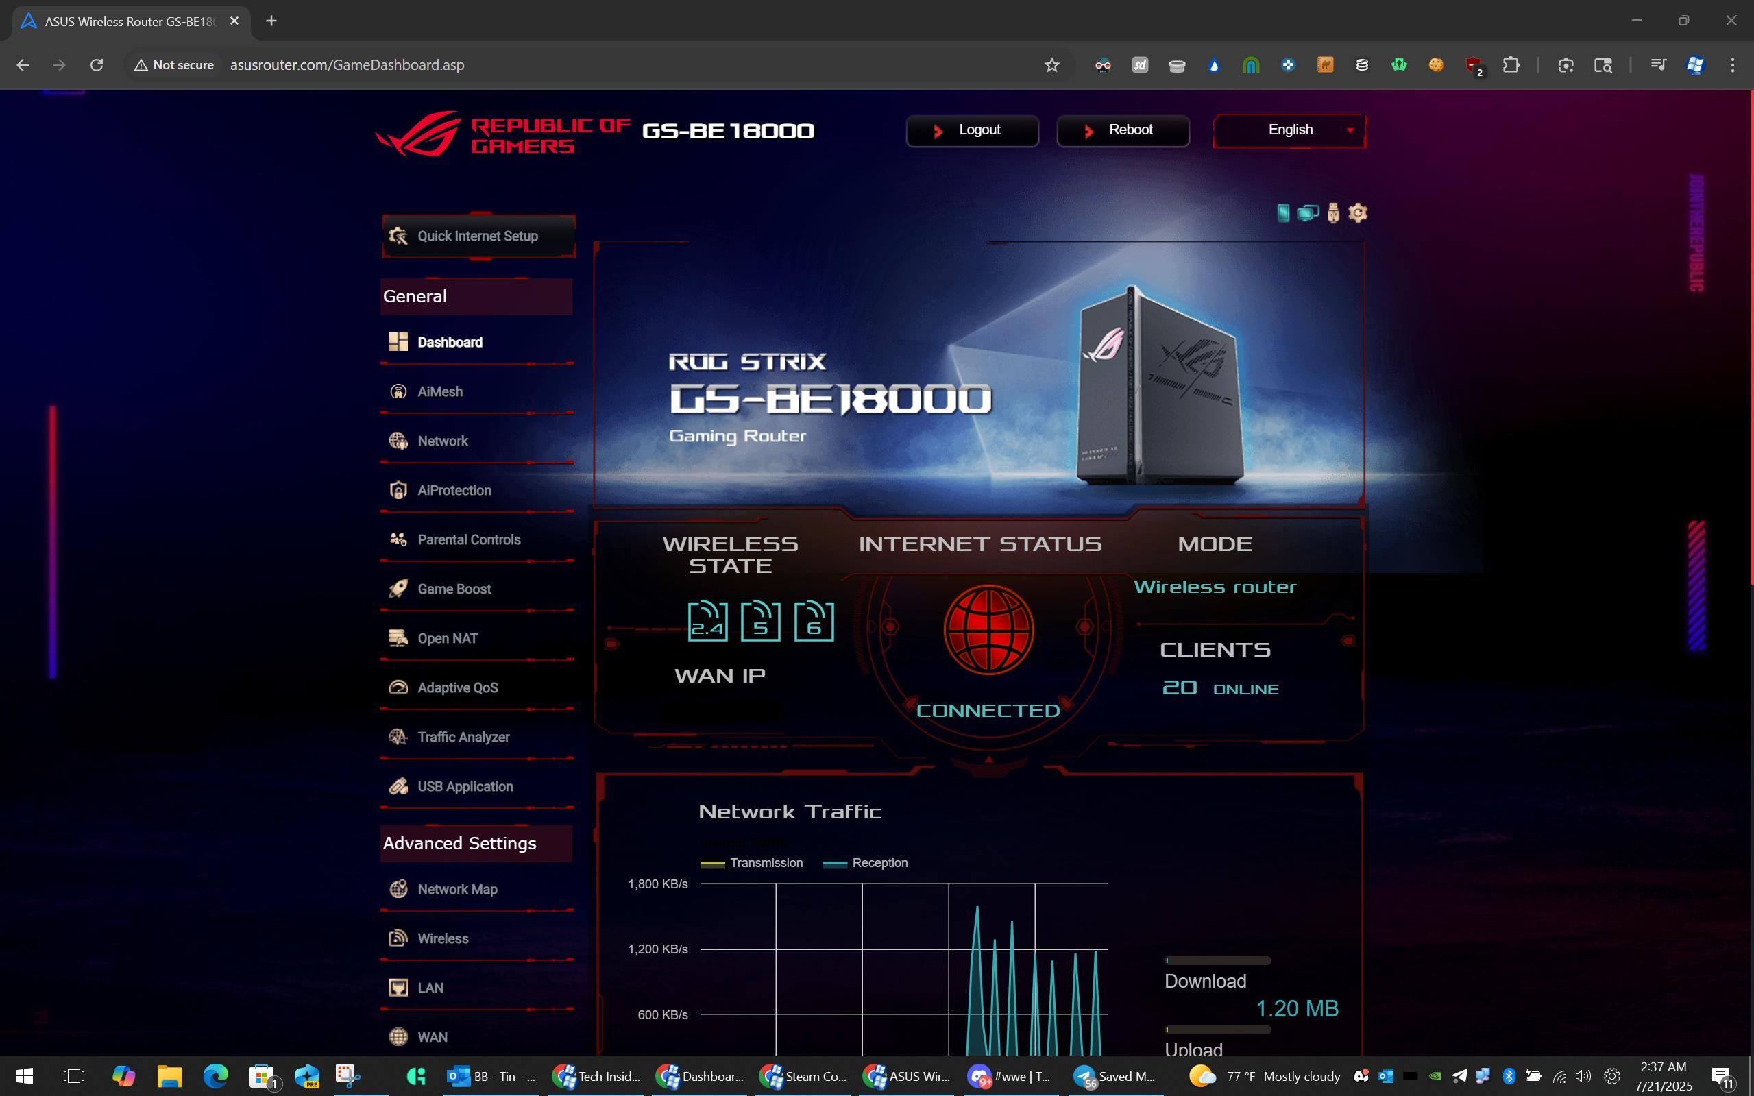
Task: Select Adaptive QoS in the sidebar
Action: tap(457, 687)
